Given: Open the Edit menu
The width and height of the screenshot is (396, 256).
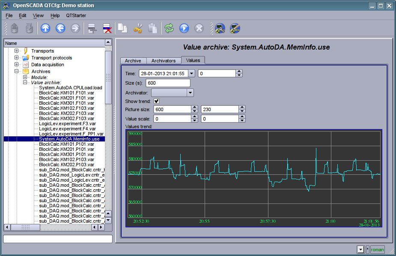Looking at the screenshot, I should pos(23,15).
